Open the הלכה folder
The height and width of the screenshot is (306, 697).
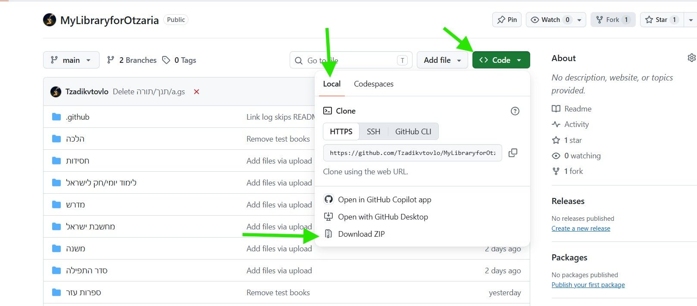pyautogui.click(x=75, y=139)
